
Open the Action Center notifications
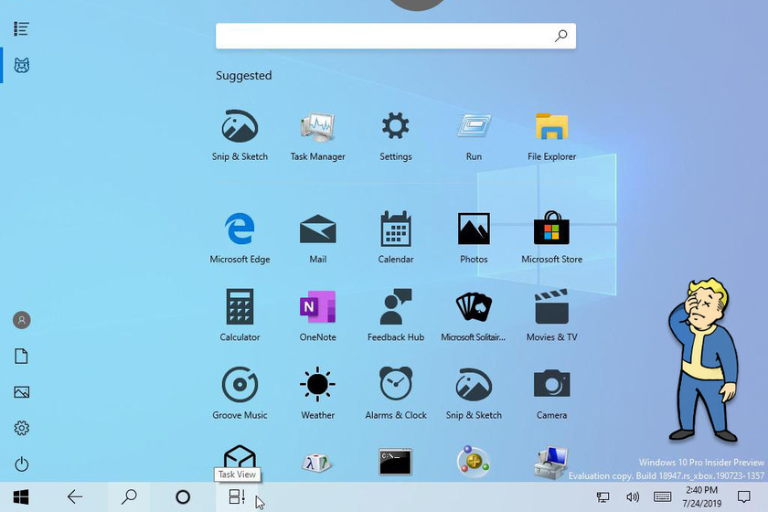point(743,497)
